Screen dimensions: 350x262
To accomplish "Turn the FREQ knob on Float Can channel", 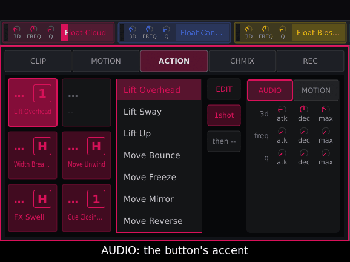I will (150, 29).
